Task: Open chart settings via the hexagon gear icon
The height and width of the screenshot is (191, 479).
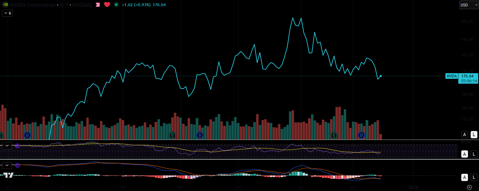Action: tap(469, 187)
